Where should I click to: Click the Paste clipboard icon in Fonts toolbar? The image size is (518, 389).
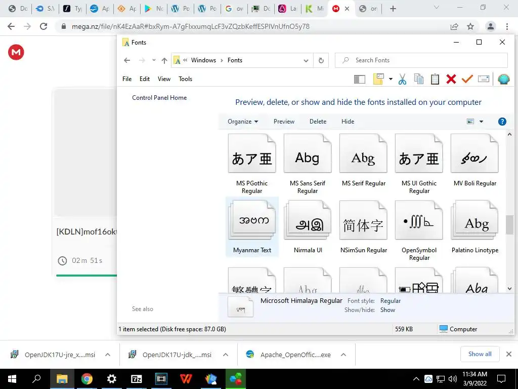[435, 79]
